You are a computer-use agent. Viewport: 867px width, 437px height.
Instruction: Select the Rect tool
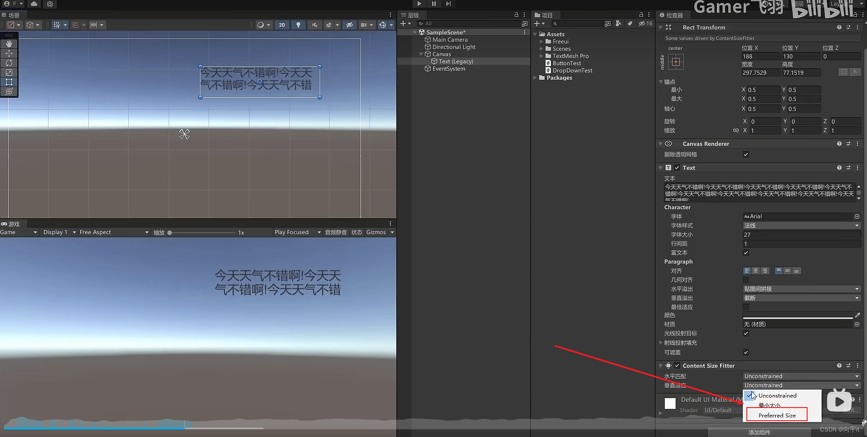tap(9, 82)
